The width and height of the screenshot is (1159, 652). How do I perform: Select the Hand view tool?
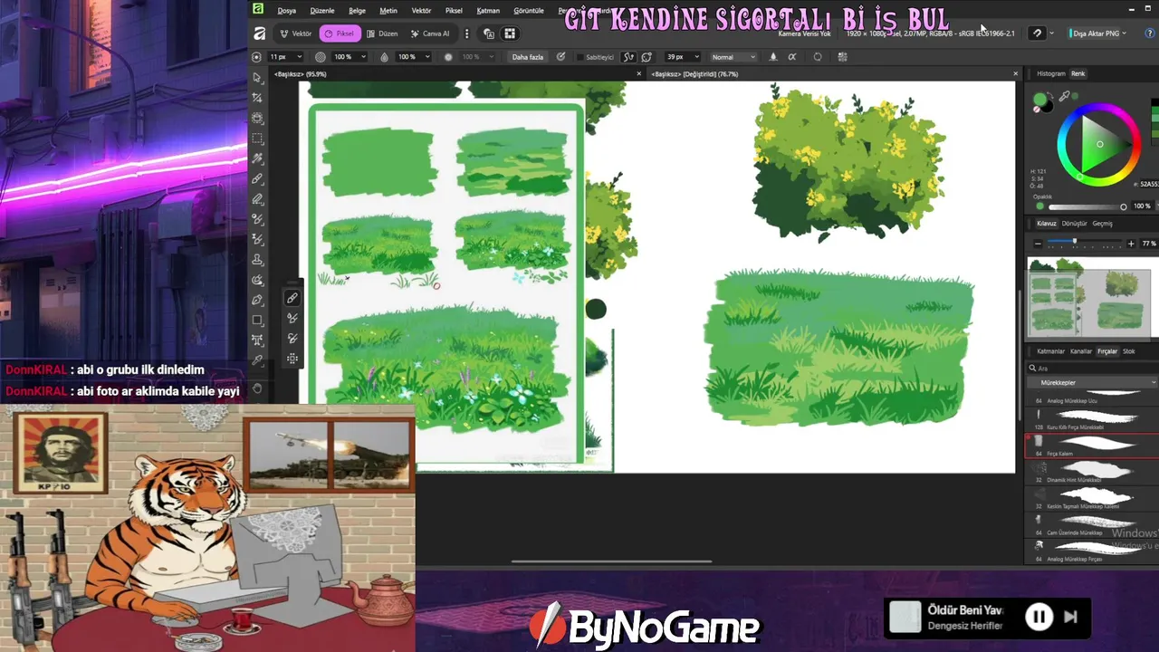258,388
